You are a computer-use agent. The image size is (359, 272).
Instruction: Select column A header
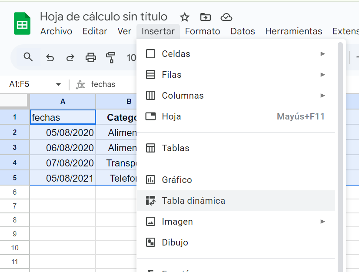(x=63, y=101)
